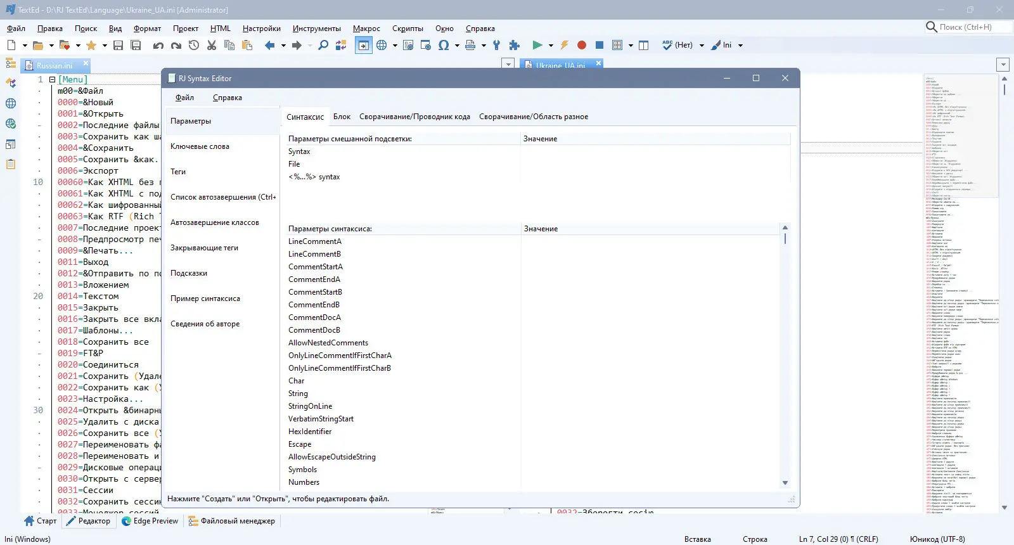The height and width of the screenshot is (545, 1014).
Task: Select Ключевые слова in the left list
Action: [x=200, y=146]
